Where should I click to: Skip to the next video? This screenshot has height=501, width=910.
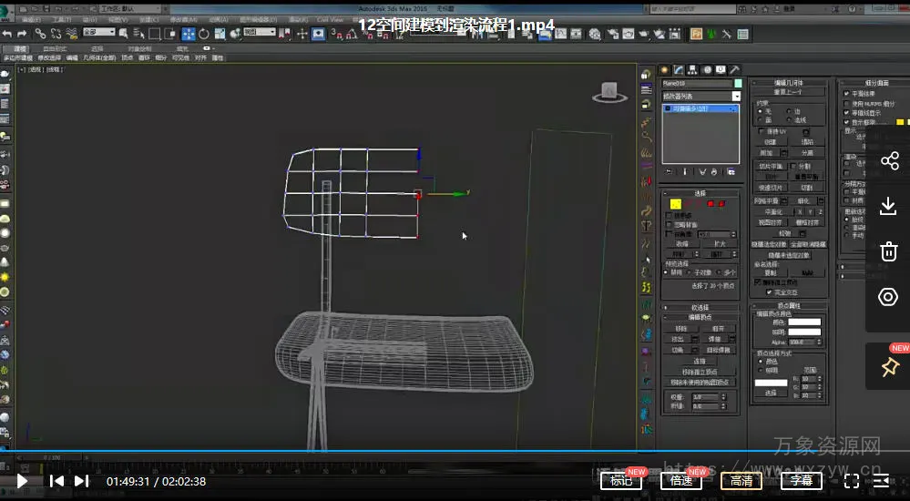[82, 481]
